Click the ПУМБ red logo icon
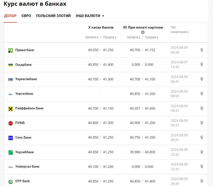213x186 pixels. [10, 123]
